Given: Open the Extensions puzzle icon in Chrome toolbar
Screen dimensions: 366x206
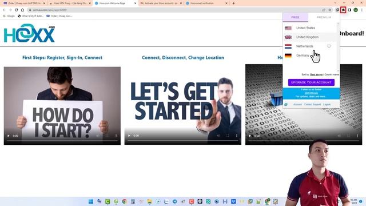Looking at the screenshot, I should (x=343, y=10).
